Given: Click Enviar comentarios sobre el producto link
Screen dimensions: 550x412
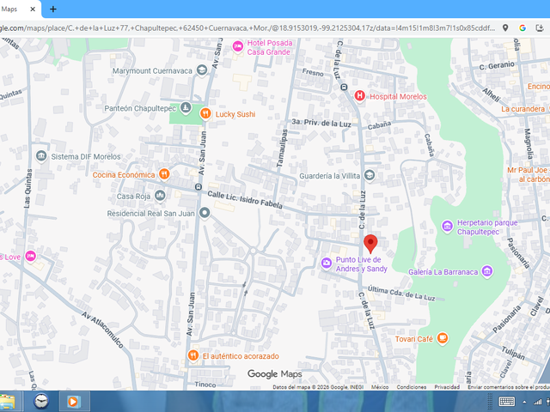Looking at the screenshot, I should pyautogui.click(x=509, y=387).
